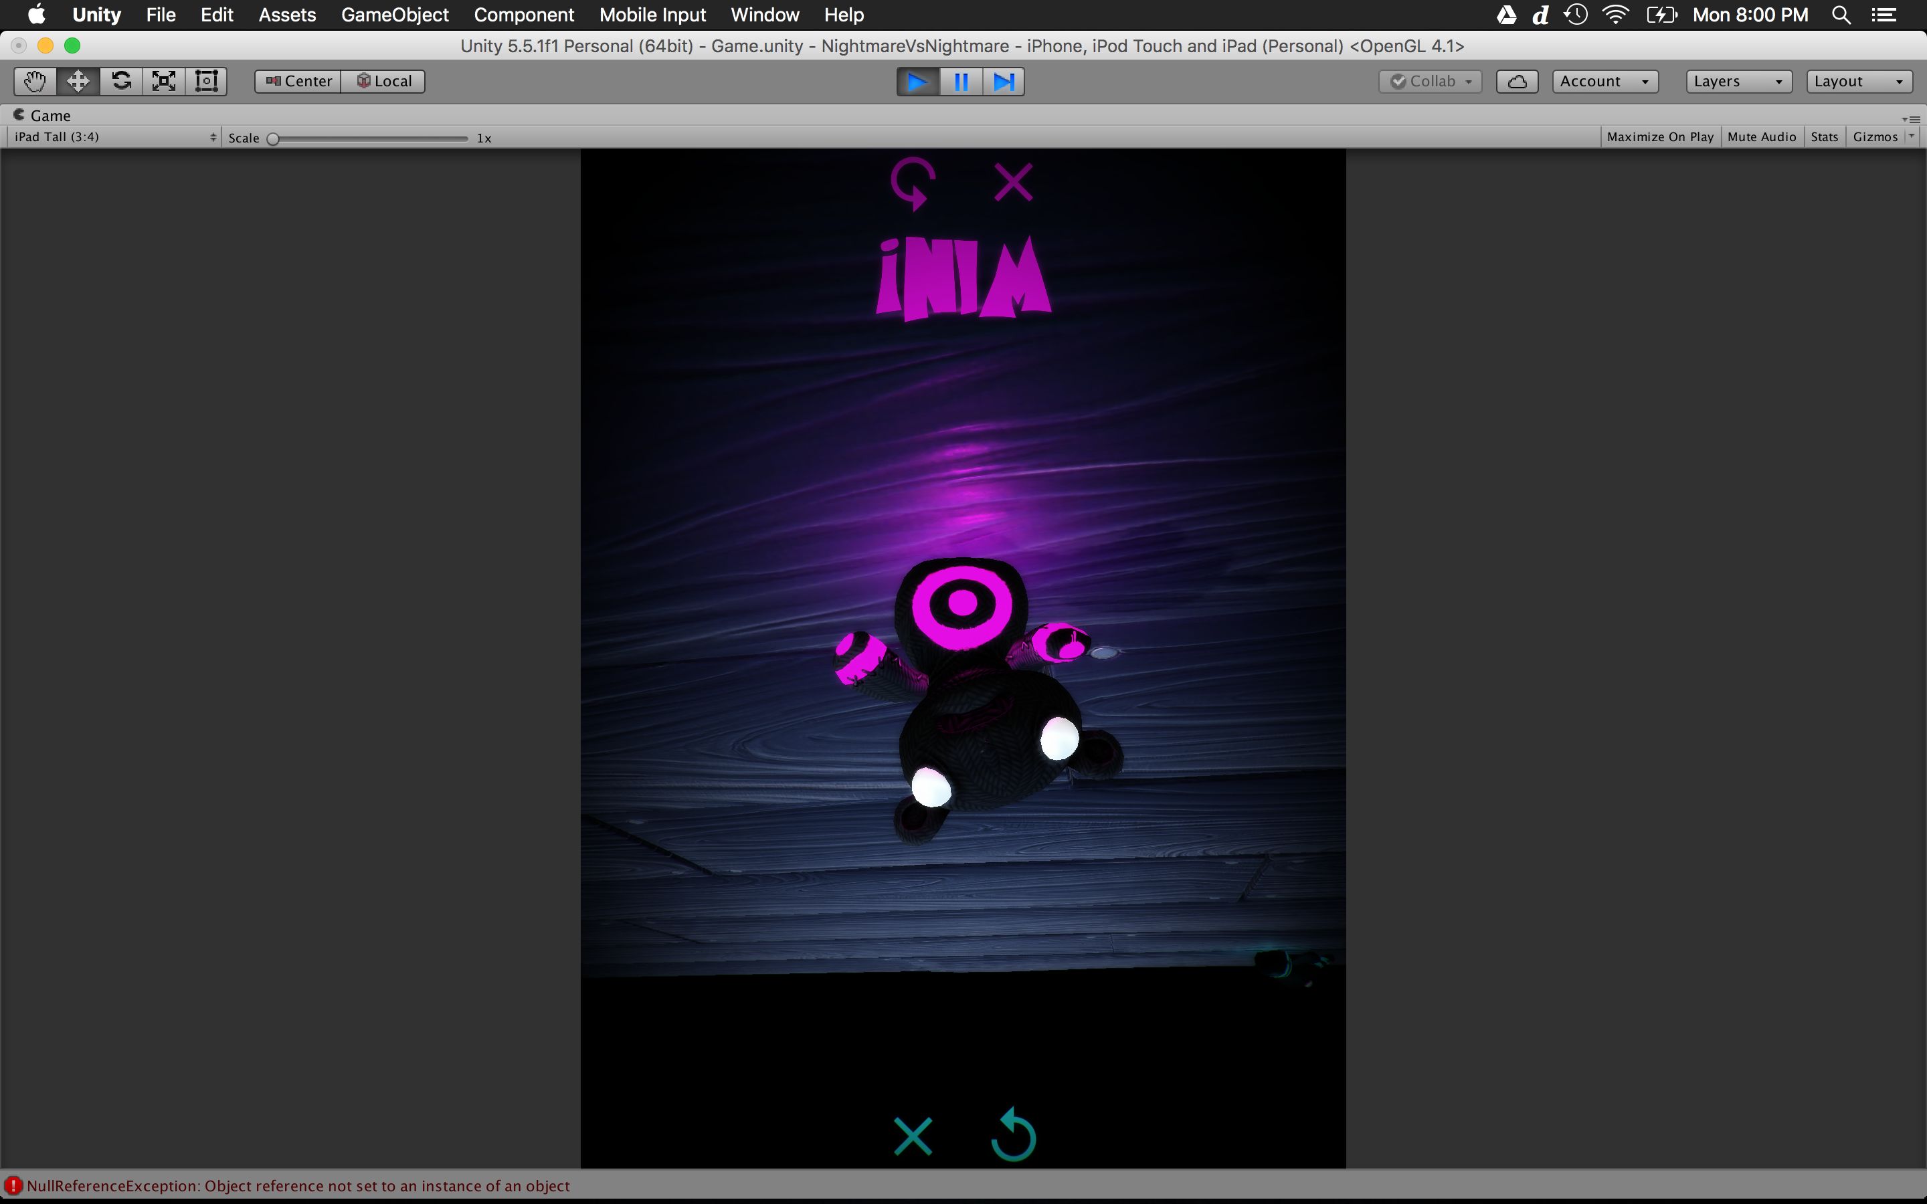Click the Pause button

coord(960,82)
